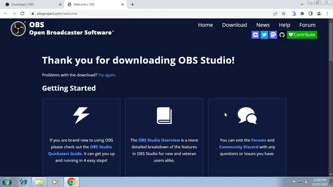Viewport: 333px width, 187px height.
Task: Open the Chrome three-dot menu
Action: 327,14
